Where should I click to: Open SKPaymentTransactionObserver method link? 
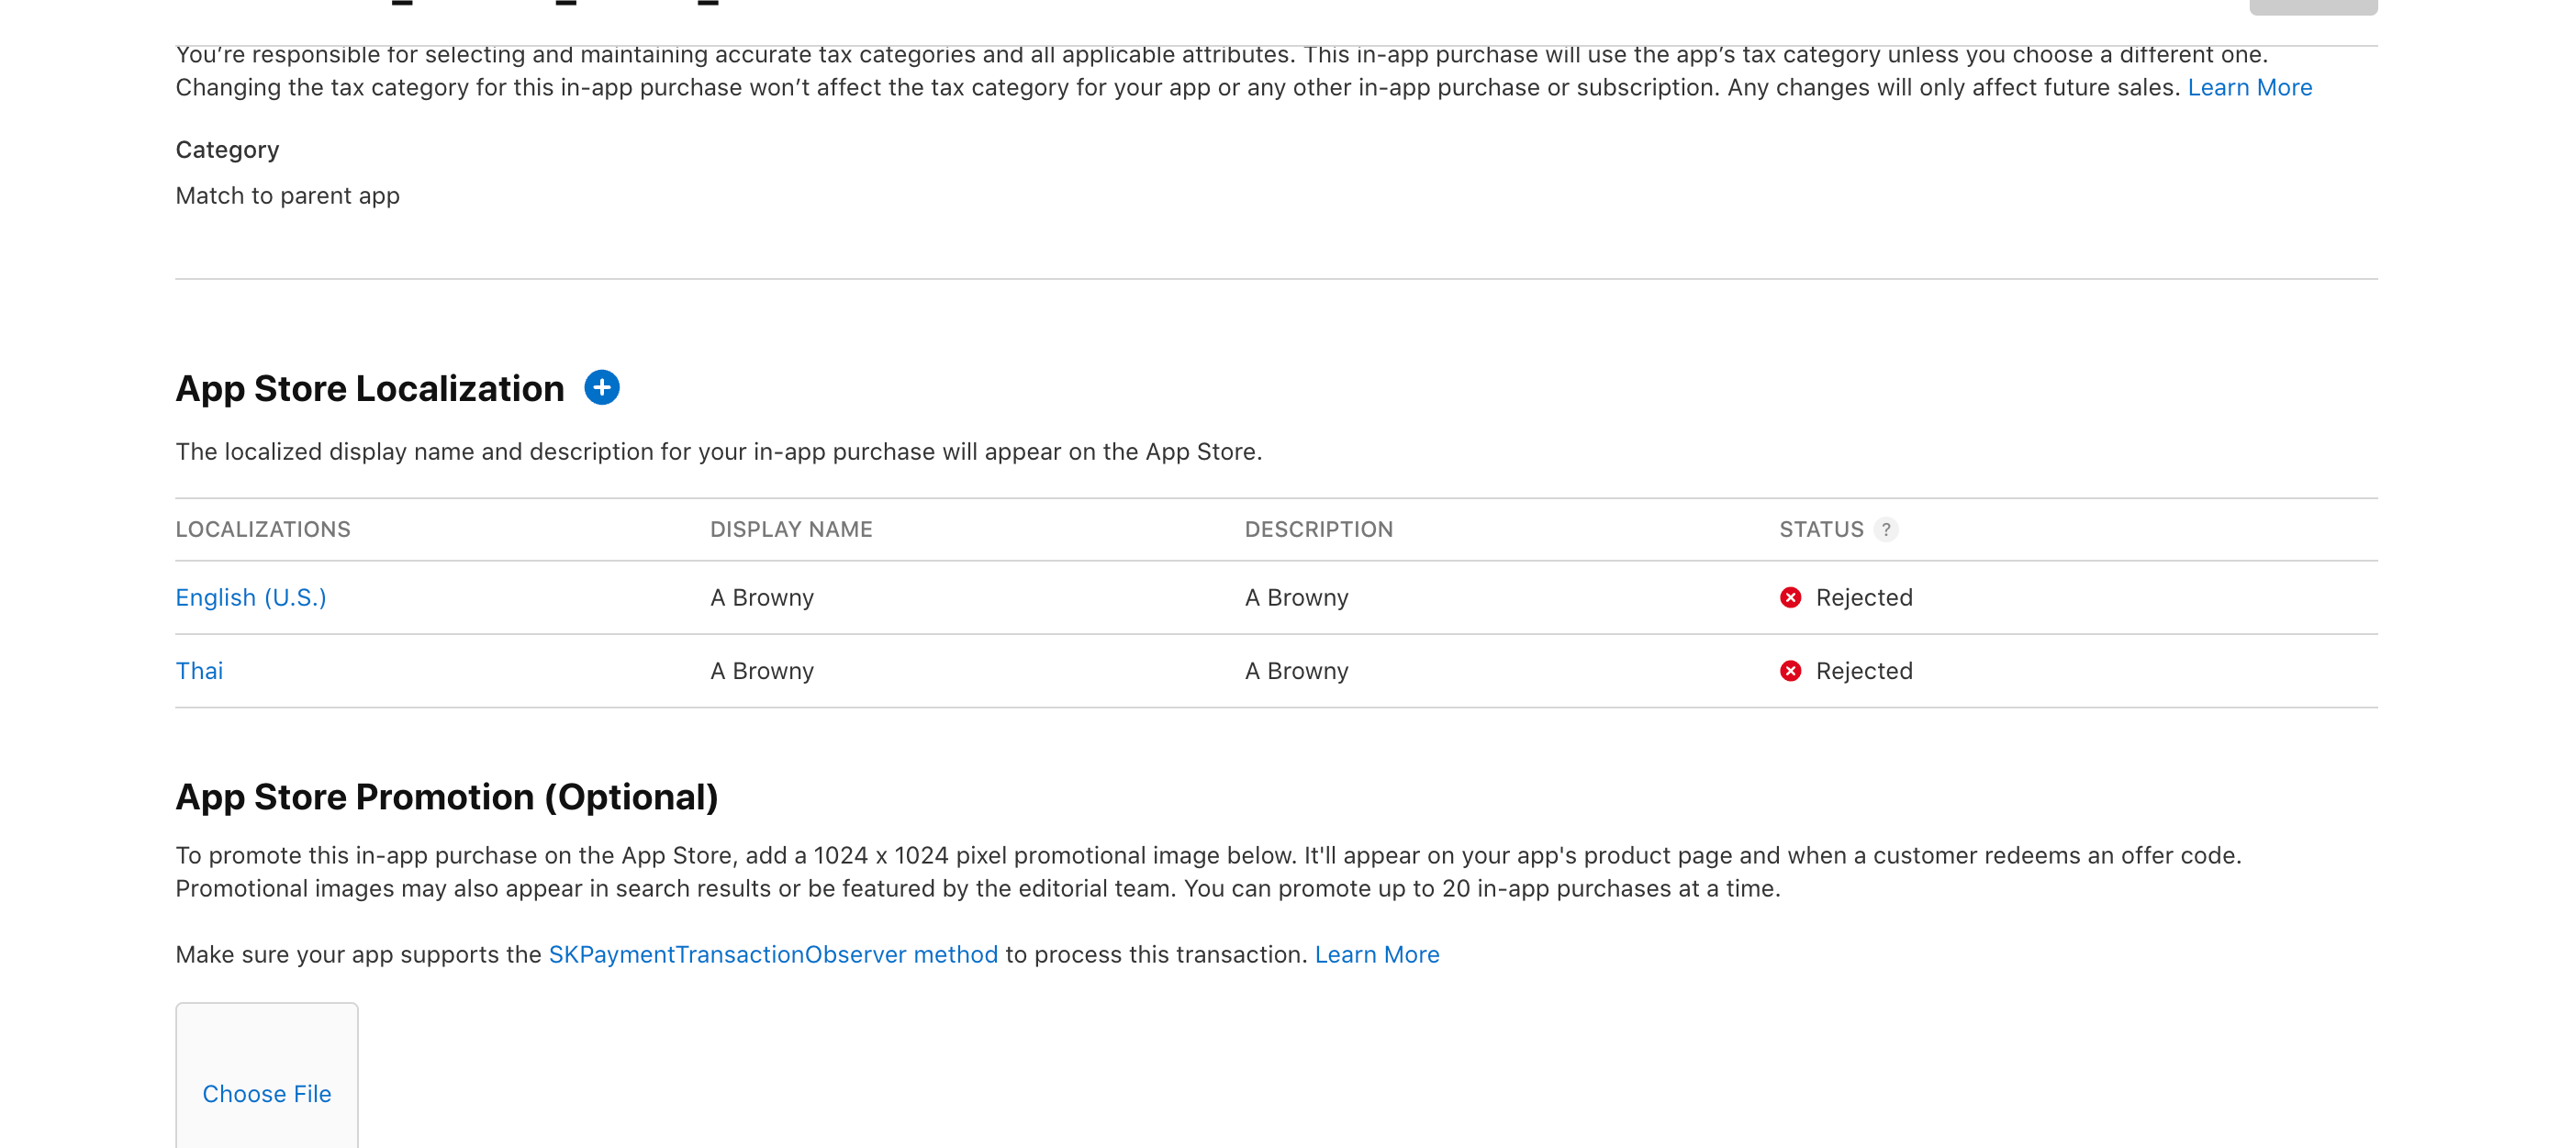(773, 954)
